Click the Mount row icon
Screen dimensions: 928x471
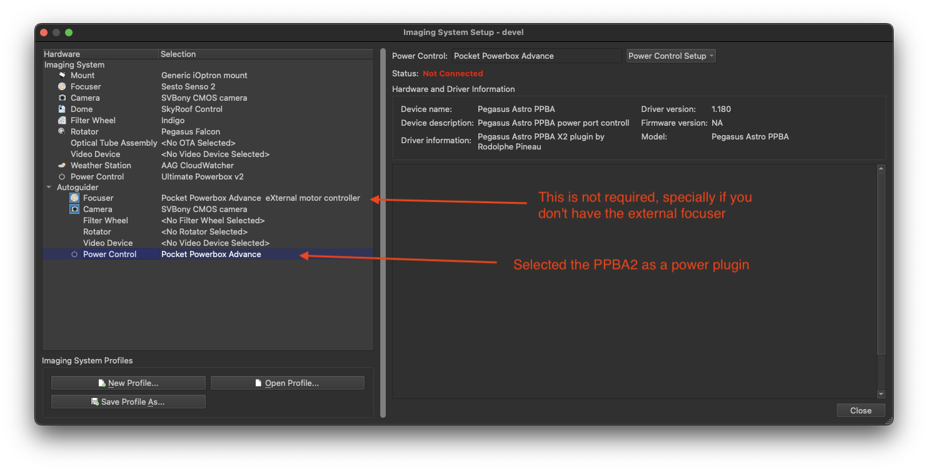click(x=62, y=75)
